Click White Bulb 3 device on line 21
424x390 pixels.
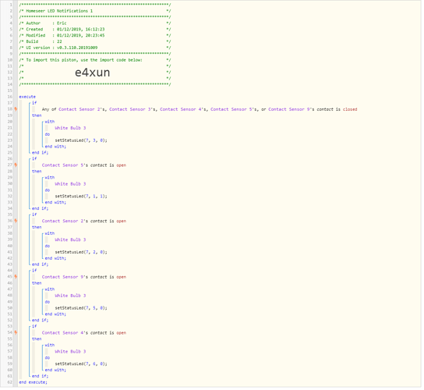click(x=70, y=128)
